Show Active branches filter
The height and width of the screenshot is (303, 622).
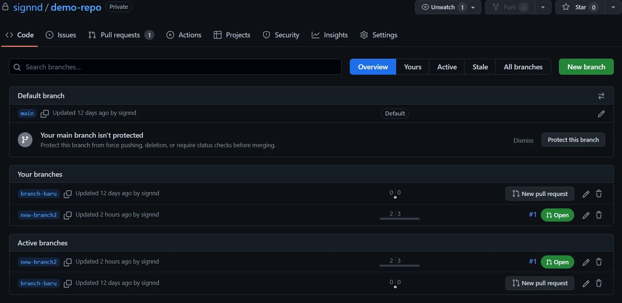[447, 67]
